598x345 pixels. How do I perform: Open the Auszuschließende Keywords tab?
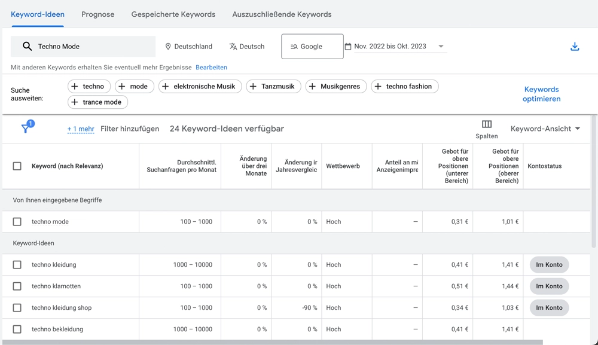coord(282,14)
